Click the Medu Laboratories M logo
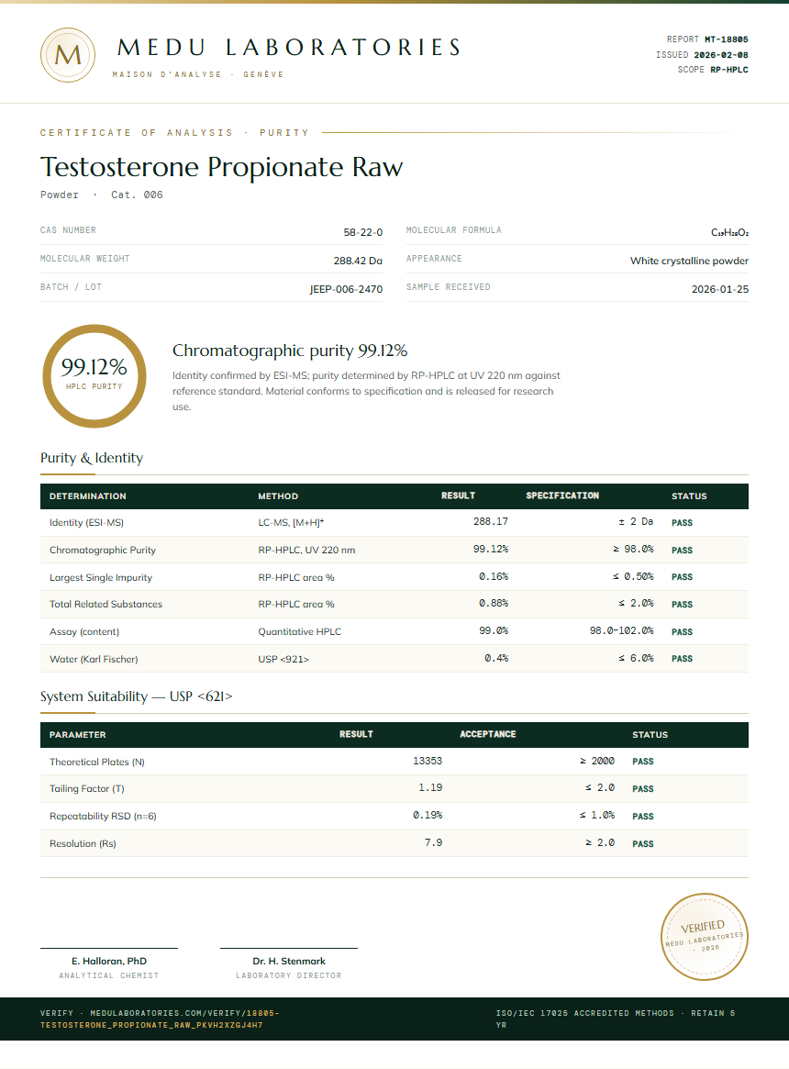The image size is (789, 1069). pos(68,55)
